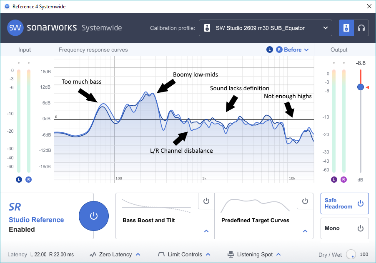This screenshot has width=376, height=263.
Task: Click output meter L channel badge
Action: (x=334, y=179)
